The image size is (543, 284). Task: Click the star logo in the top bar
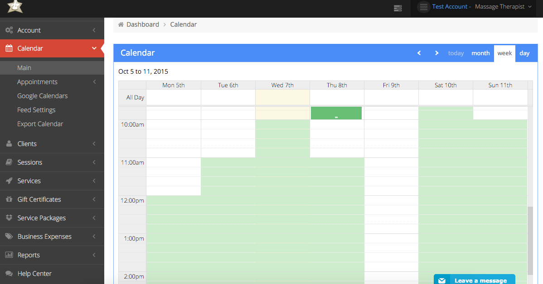[x=15, y=6]
